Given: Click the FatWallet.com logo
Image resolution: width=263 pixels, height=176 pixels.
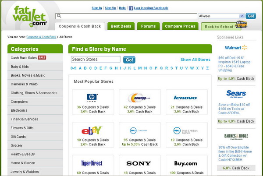Looking at the screenshot, I should point(30,16).
